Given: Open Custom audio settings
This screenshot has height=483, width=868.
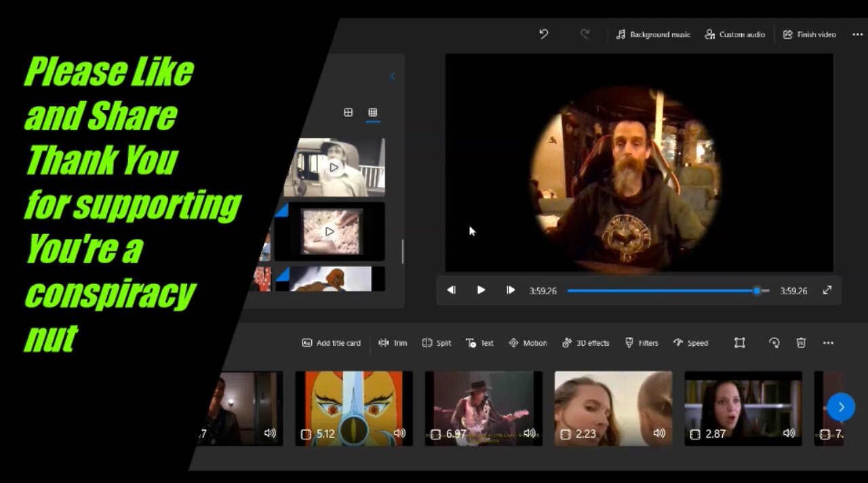Looking at the screenshot, I should point(735,35).
